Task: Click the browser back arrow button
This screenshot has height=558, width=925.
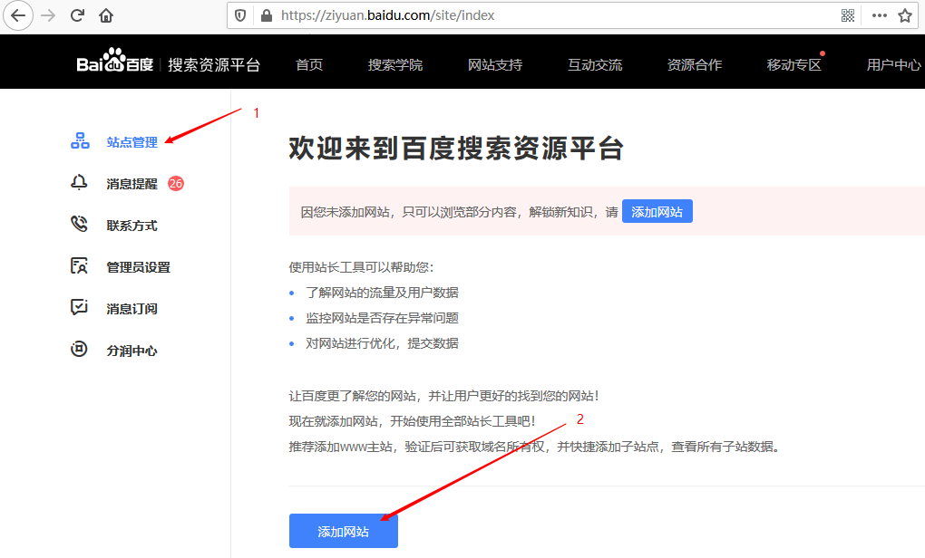Action: coord(18,15)
